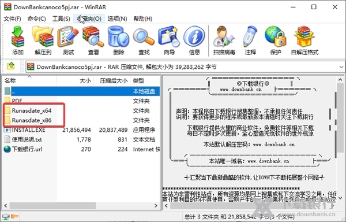Open the Options (选项) menu
Image resolution: width=346 pixels, height=222 pixels.
(117, 19)
